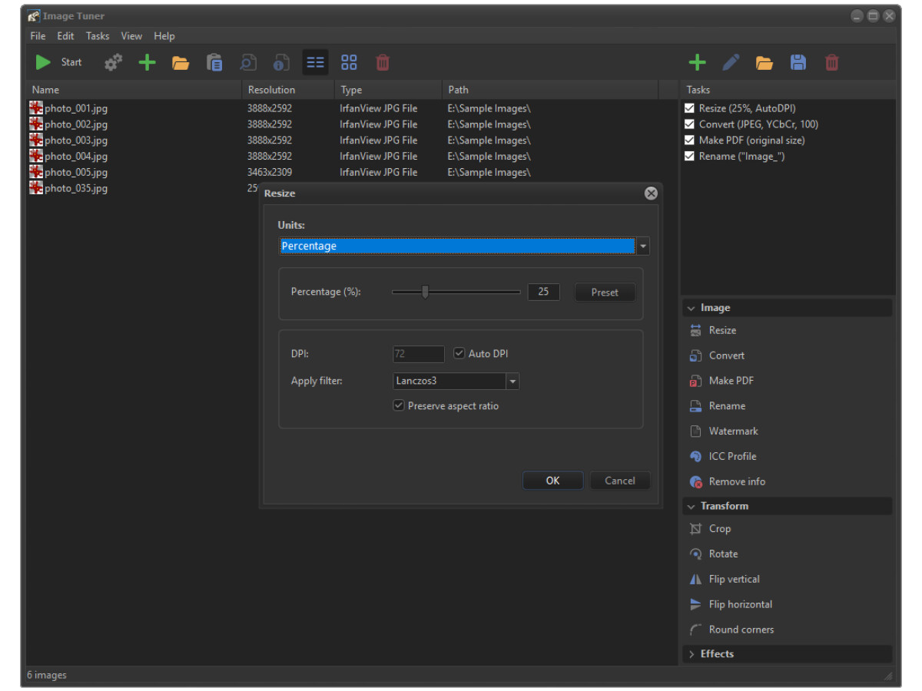
Task: Open the Tasks menu
Action: (98, 36)
